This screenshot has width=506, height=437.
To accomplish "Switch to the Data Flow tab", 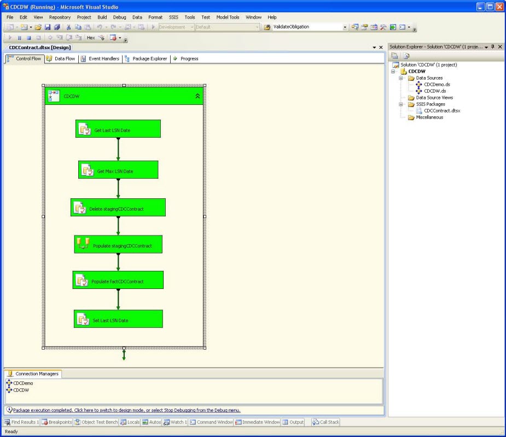I will pos(61,58).
